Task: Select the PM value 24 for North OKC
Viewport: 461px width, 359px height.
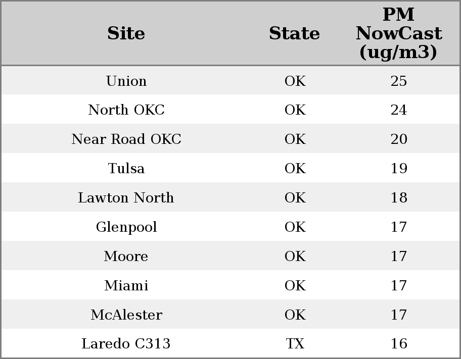Action: pyautogui.click(x=398, y=110)
